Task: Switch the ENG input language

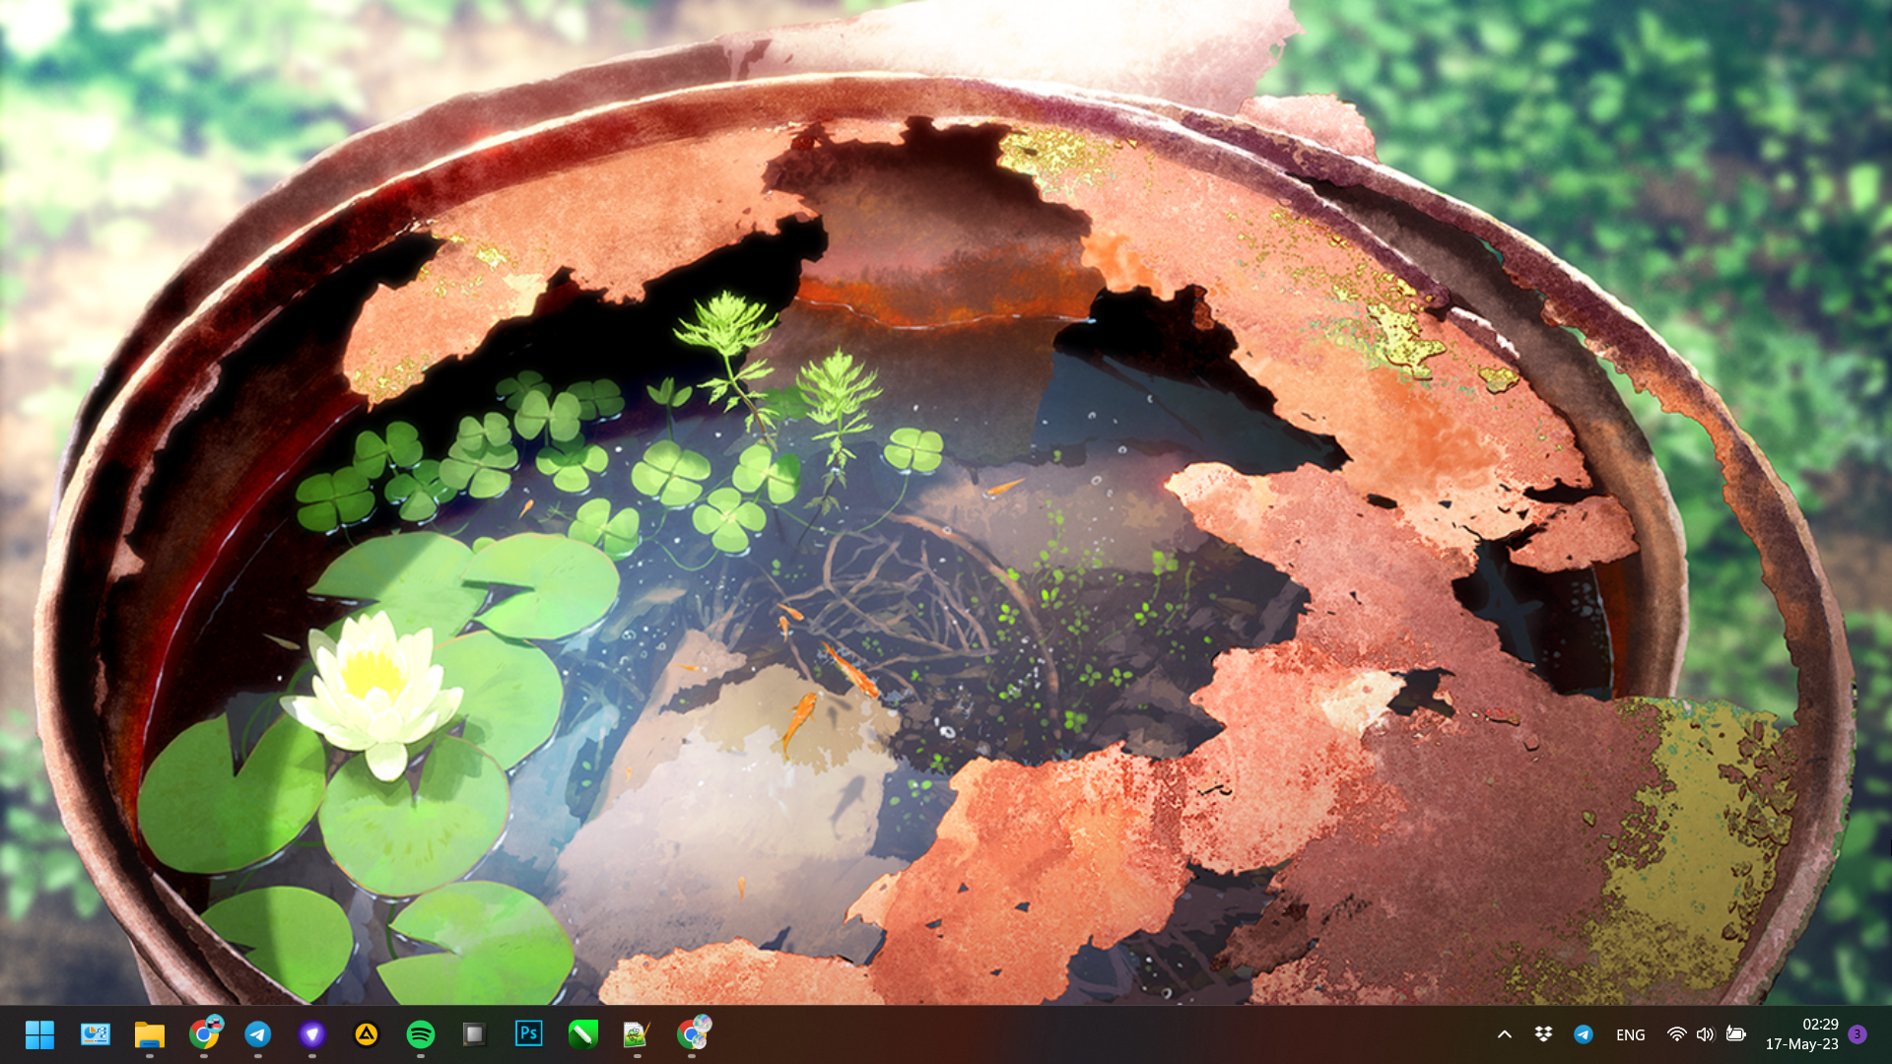Action: [x=1631, y=1035]
